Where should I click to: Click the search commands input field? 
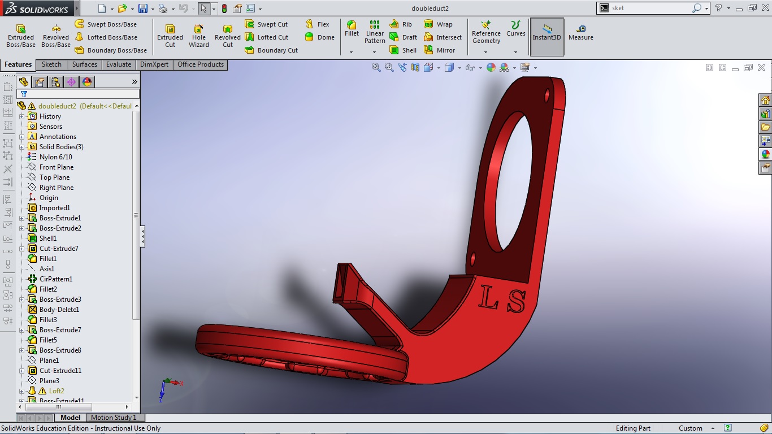[650, 8]
